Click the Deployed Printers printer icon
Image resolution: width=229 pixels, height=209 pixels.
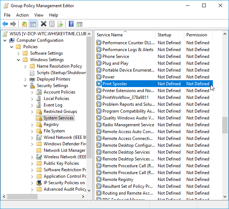pyautogui.click(x=32, y=79)
